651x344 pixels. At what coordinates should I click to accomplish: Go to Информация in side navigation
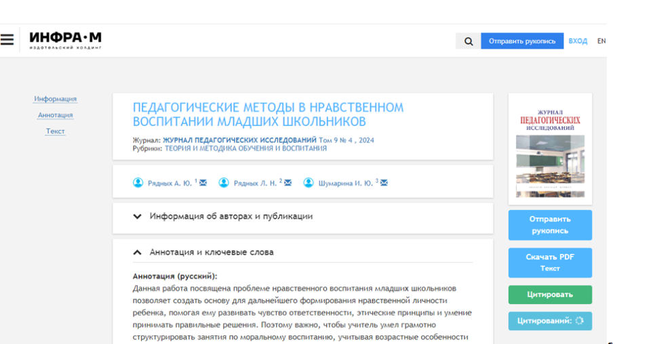pos(56,99)
